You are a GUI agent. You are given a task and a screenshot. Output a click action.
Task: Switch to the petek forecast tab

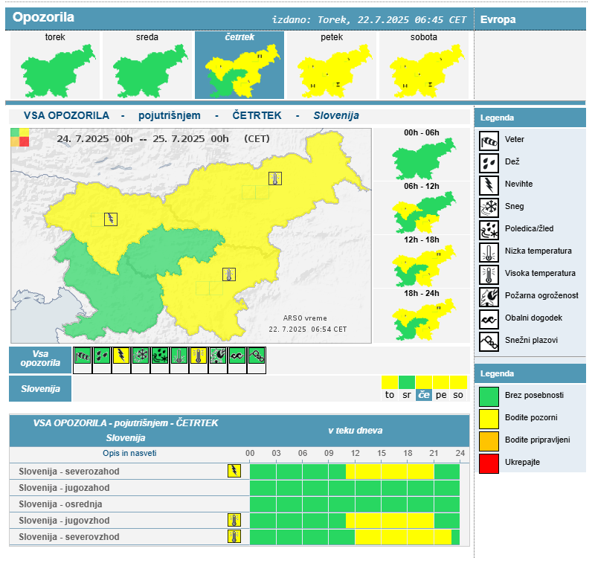(x=332, y=65)
